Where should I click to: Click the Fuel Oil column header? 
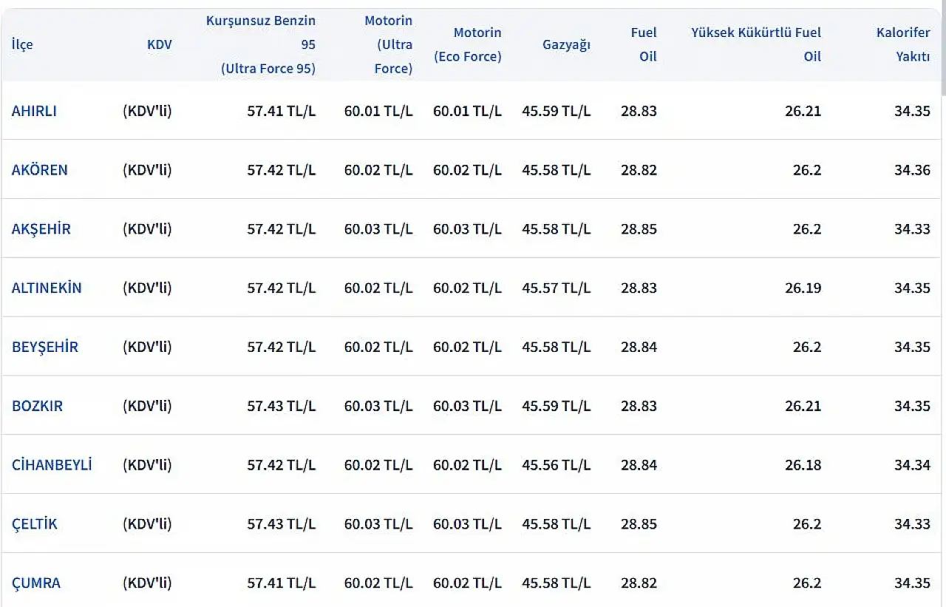tap(643, 44)
